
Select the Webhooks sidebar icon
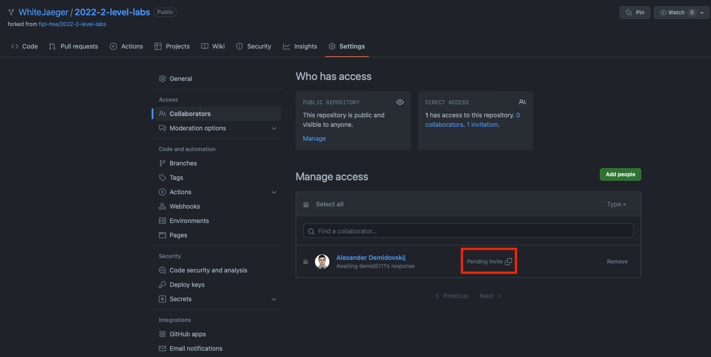click(x=162, y=206)
